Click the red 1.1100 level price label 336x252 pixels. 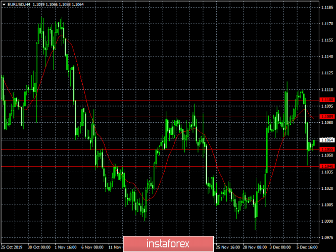(327, 100)
